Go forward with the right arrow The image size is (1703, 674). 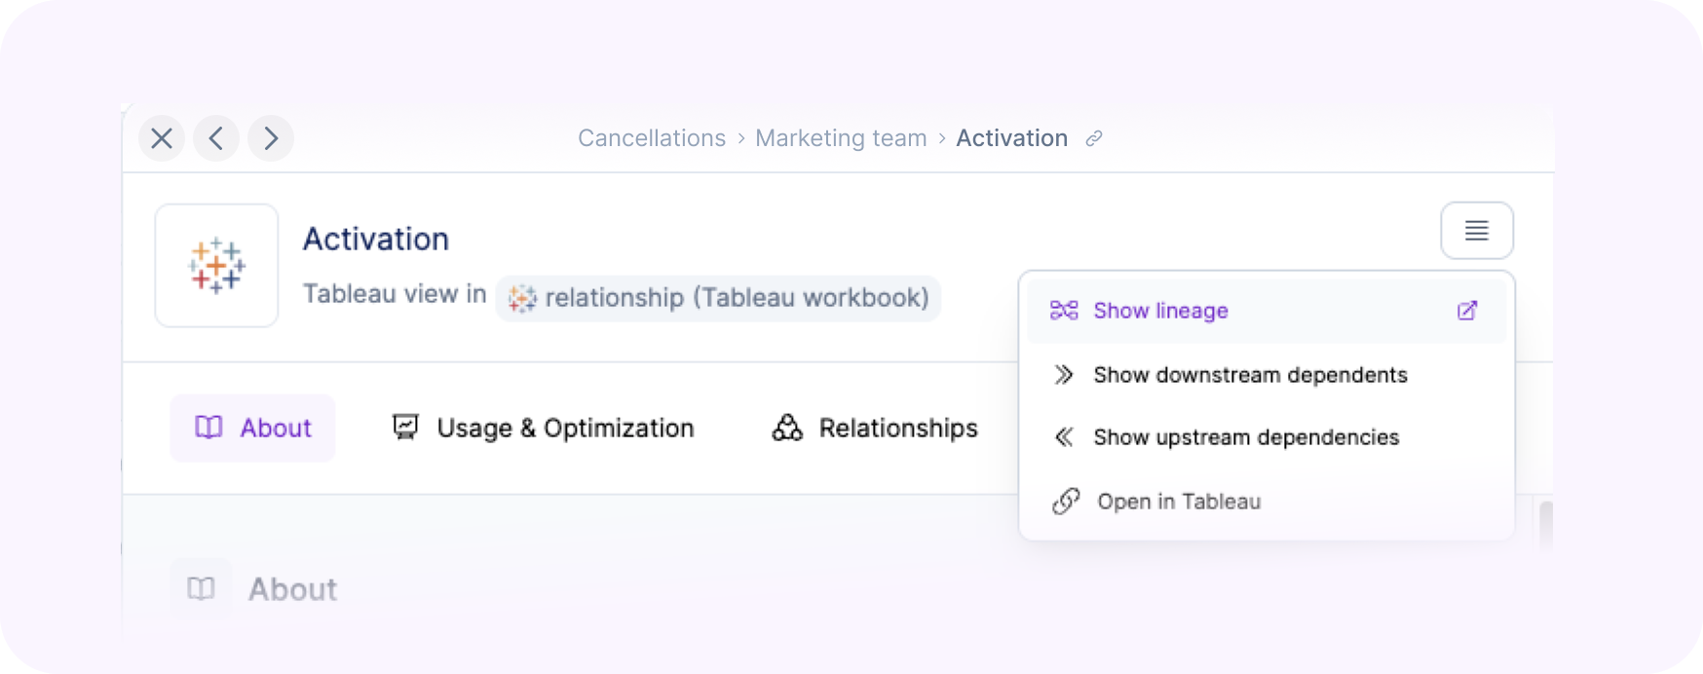(271, 138)
